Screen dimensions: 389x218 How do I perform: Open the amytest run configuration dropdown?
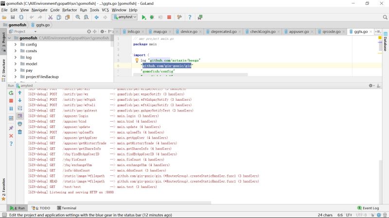tap(124, 17)
